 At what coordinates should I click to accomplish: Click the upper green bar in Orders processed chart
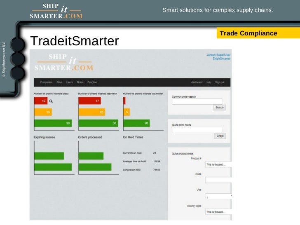[x=91, y=156]
